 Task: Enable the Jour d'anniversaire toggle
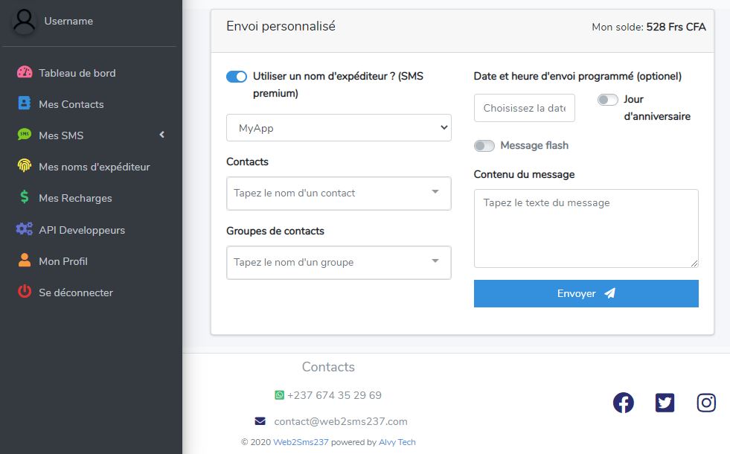607,100
